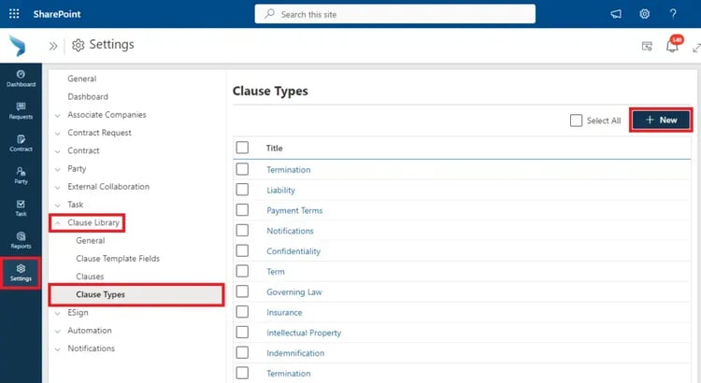
Task: Expand the navigation with the double chevron icon
Action: click(53, 46)
